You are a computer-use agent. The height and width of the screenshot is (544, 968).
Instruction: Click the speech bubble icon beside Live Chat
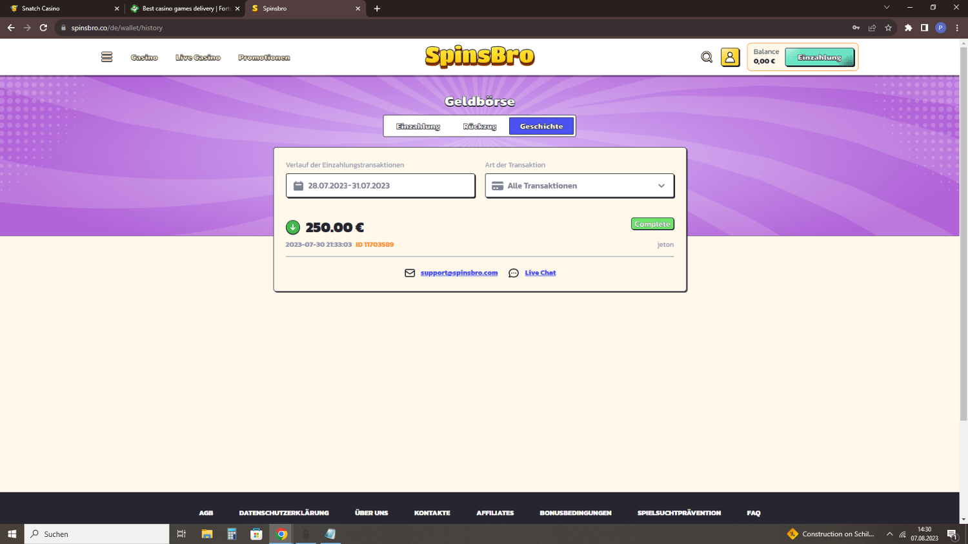[513, 273]
